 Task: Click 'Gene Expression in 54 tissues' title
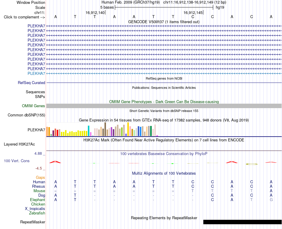(x=164, y=120)
